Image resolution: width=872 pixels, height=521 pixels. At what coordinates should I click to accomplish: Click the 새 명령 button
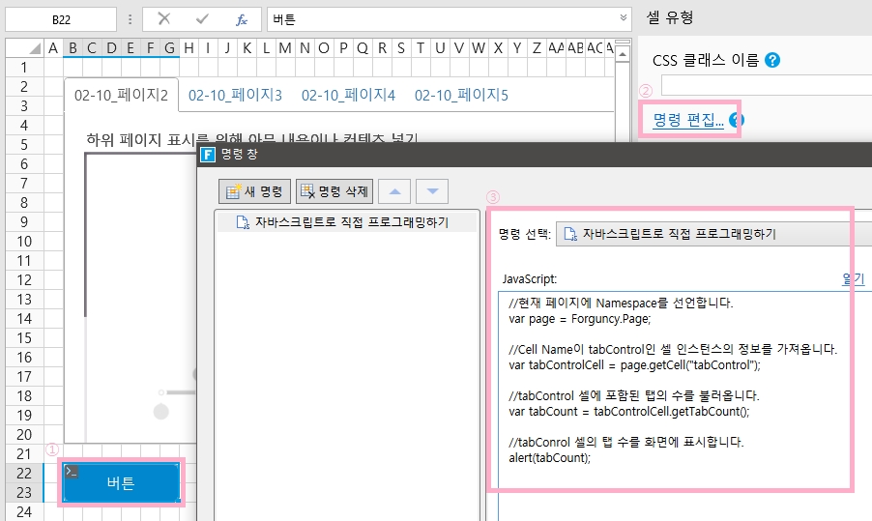[x=253, y=191]
